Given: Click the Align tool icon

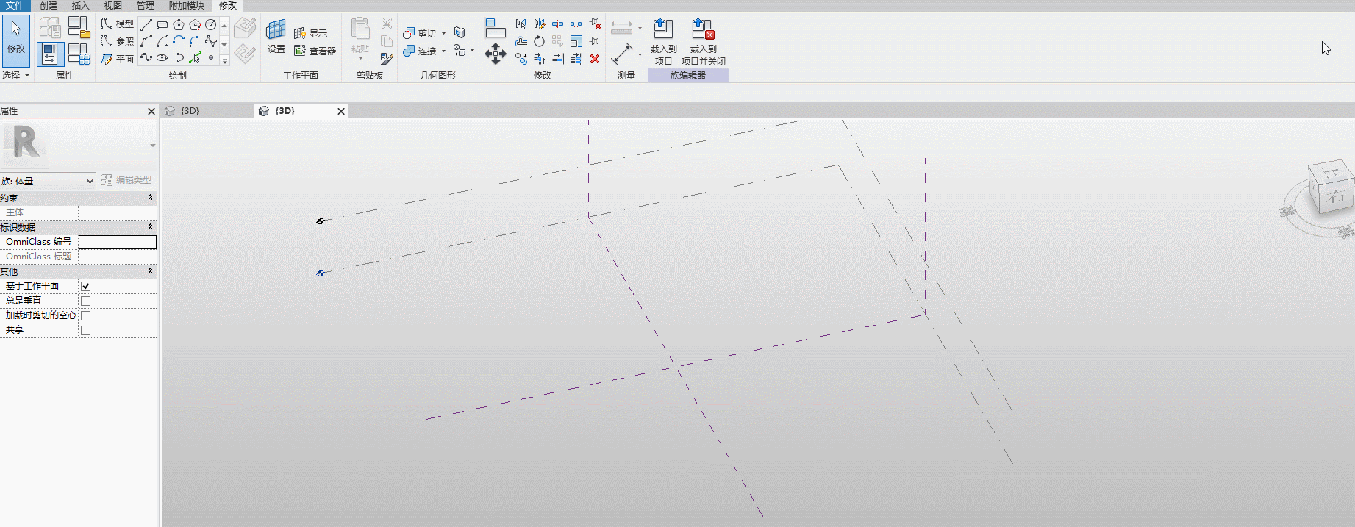Looking at the screenshot, I should pos(496,28).
